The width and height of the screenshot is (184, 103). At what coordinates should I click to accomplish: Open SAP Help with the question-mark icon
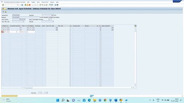click(55, 5)
